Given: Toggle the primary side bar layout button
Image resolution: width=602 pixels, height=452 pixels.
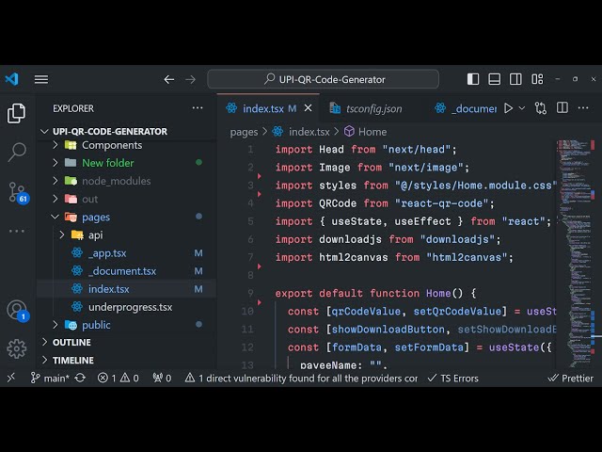Looking at the screenshot, I should tap(473, 80).
